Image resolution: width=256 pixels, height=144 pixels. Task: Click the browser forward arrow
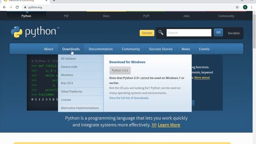click(x=11, y=7)
